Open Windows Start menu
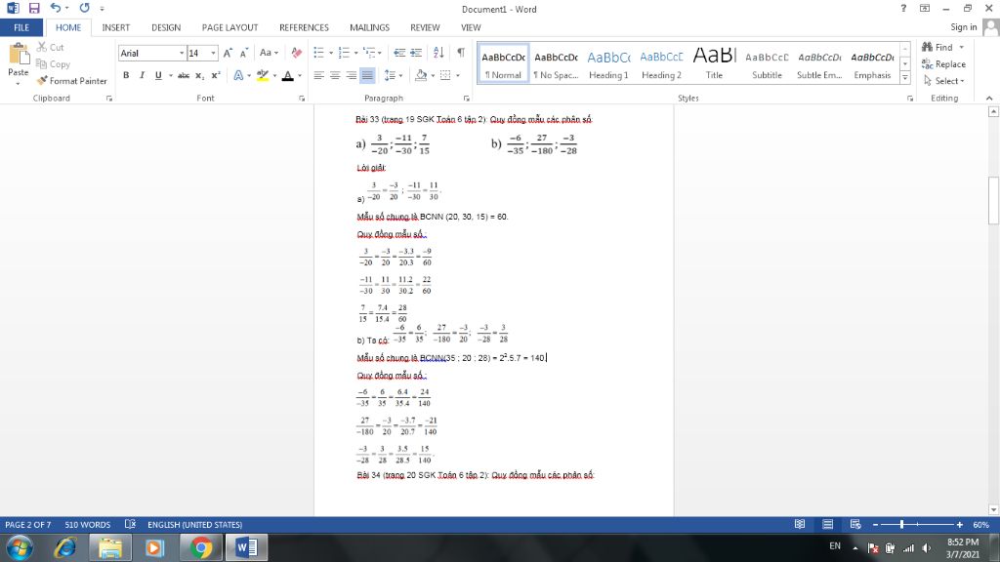Viewport: 1000px width, 562px height. (20, 548)
